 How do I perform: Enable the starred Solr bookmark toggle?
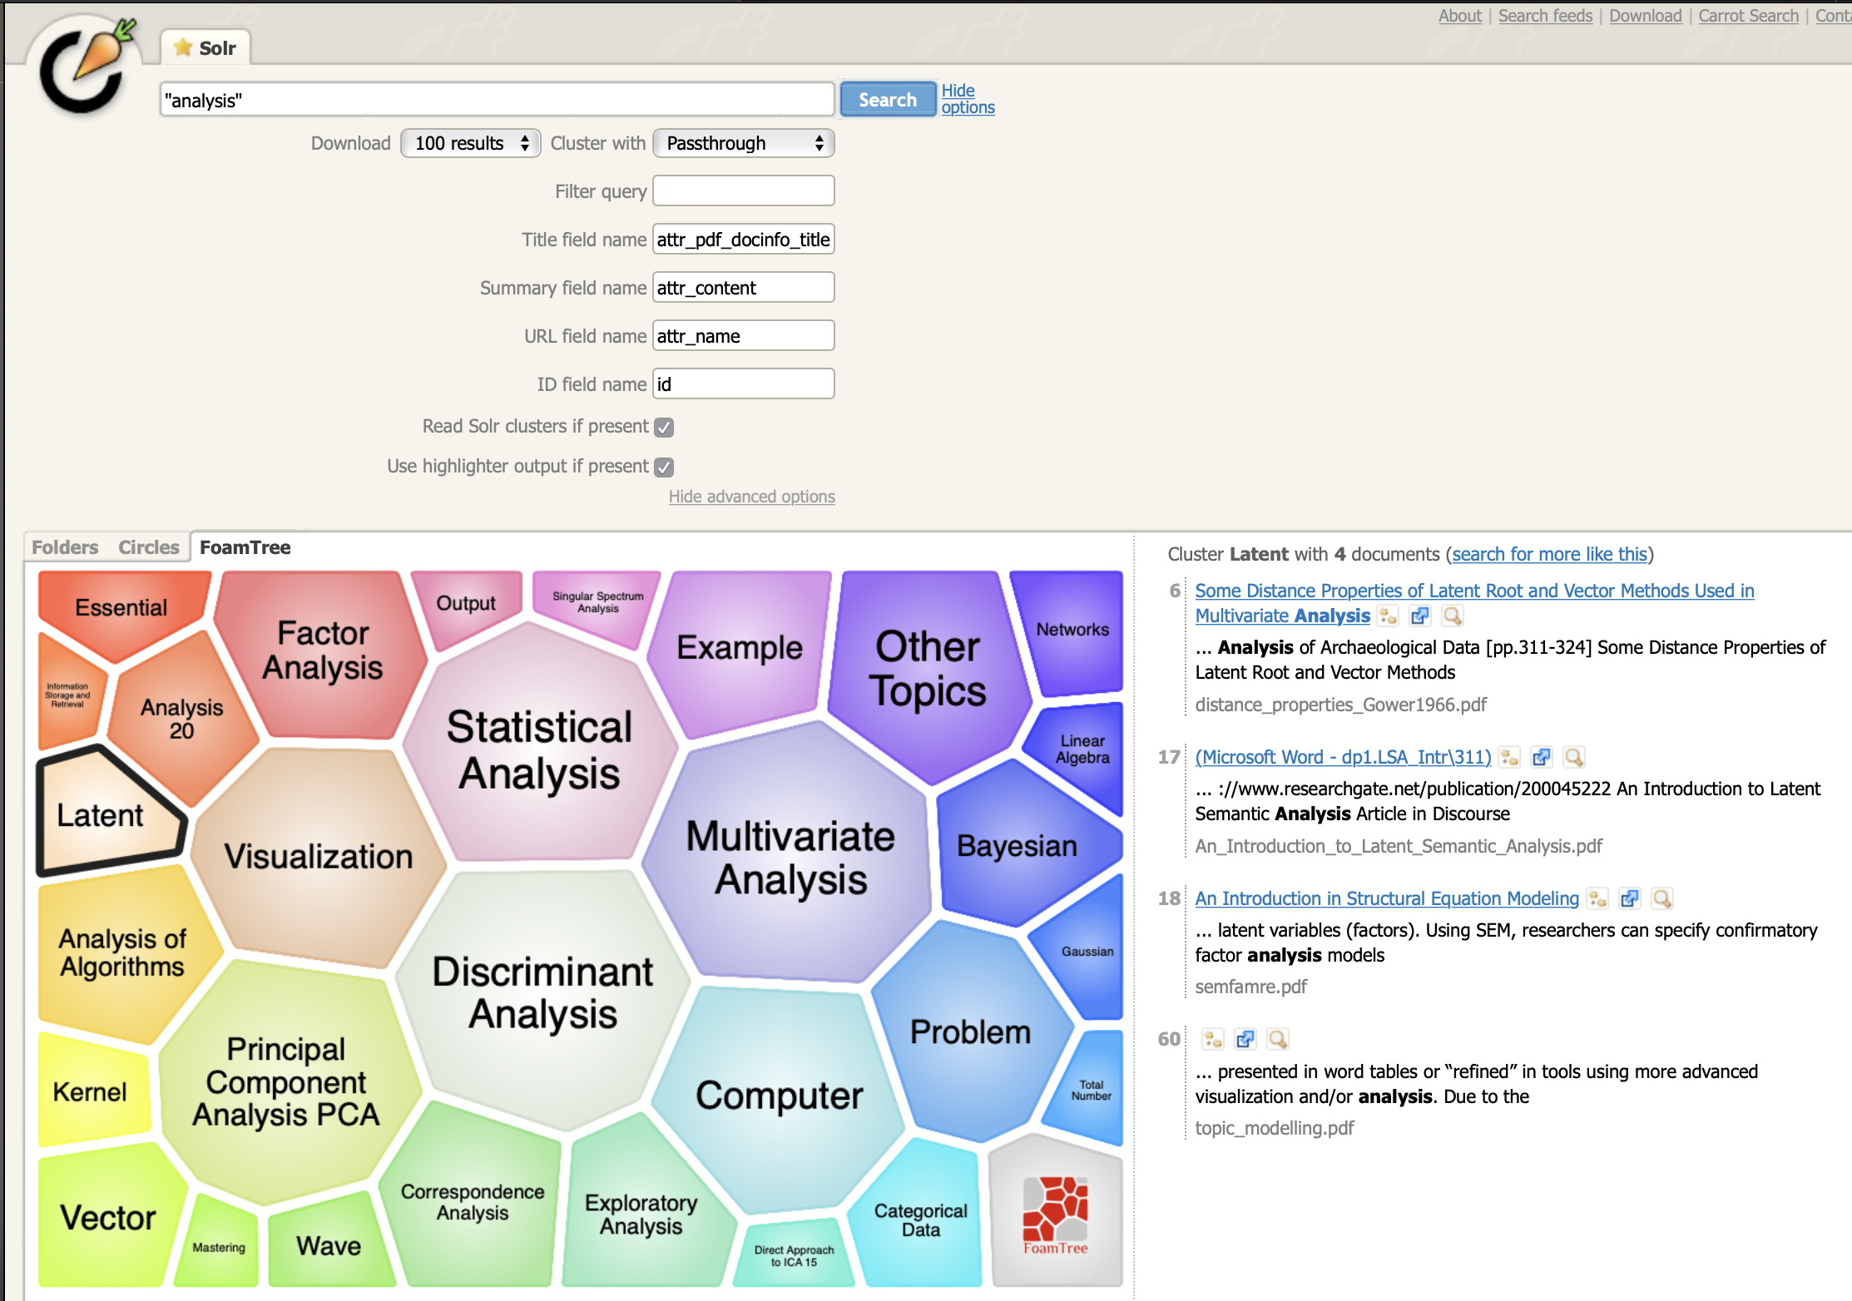[x=181, y=48]
